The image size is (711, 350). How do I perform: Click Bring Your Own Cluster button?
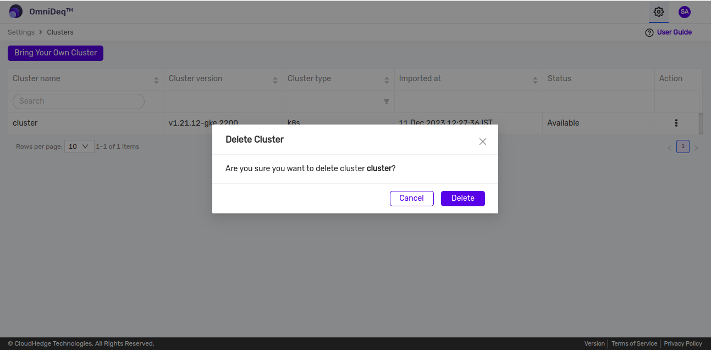coord(56,53)
